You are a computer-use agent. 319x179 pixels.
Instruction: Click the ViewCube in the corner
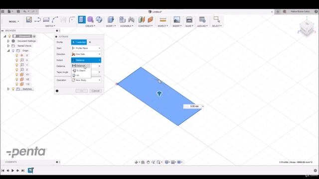point(307,28)
